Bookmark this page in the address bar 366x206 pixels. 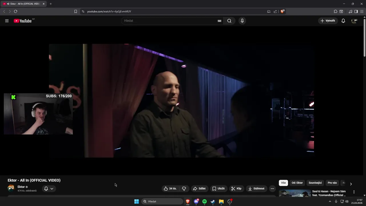[x=75, y=11]
